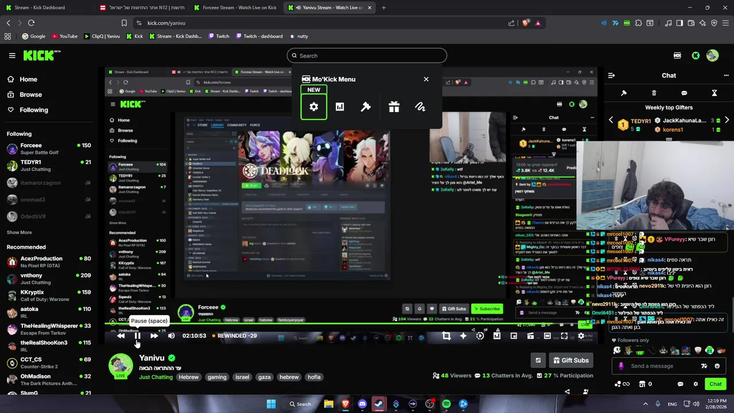
Task: Mute the stream player volume
Action: point(171,336)
